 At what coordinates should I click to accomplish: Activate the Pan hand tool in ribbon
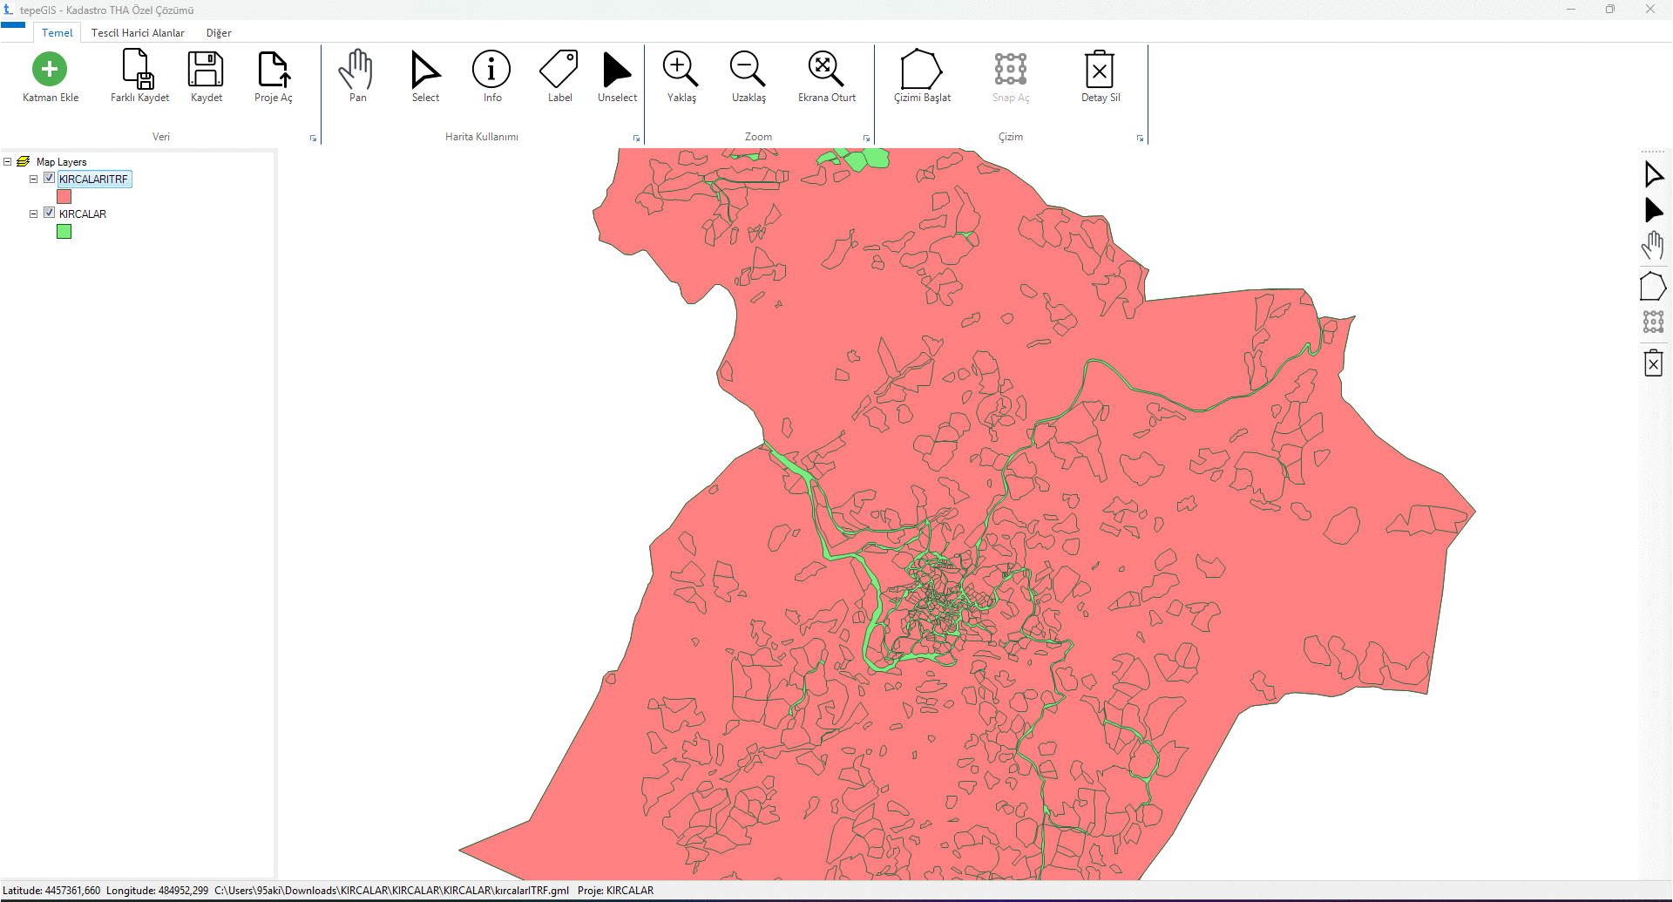tap(357, 70)
